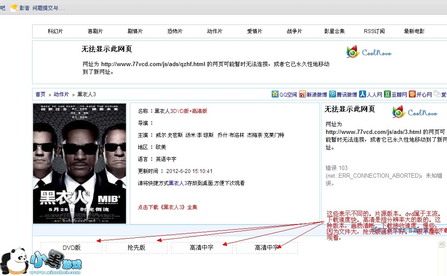Select 爱情片 category
The width and height of the screenshot is (447, 276).
coord(255,31)
